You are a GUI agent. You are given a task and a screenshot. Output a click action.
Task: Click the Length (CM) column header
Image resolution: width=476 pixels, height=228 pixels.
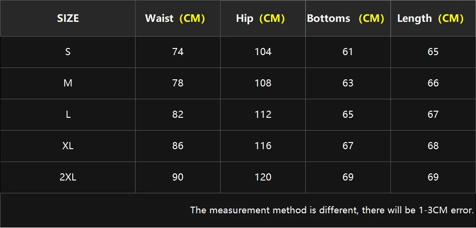point(430,19)
